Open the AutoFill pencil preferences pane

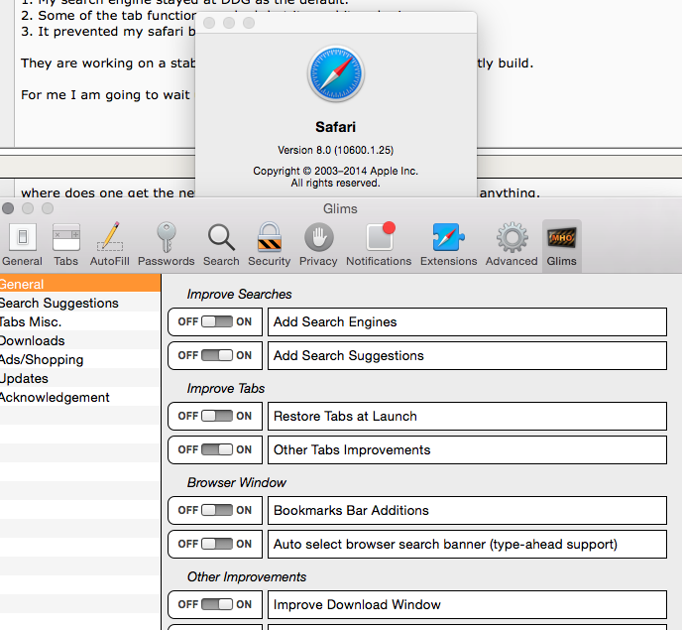(x=110, y=245)
